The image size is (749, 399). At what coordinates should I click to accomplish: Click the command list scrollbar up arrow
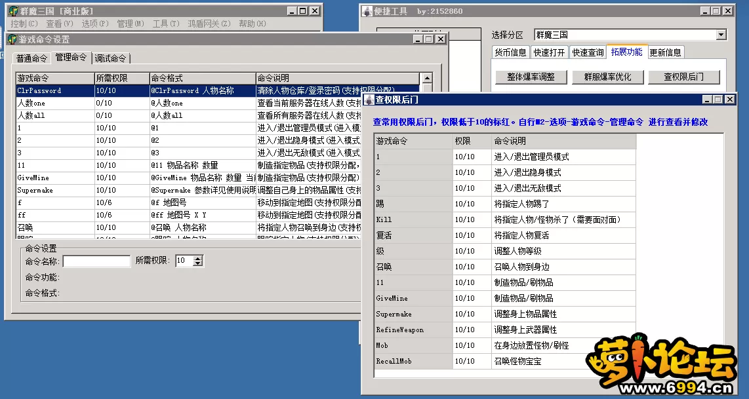point(427,78)
